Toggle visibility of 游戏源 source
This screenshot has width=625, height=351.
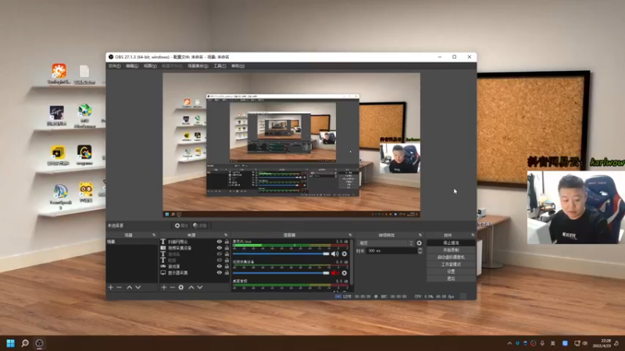click(x=220, y=266)
